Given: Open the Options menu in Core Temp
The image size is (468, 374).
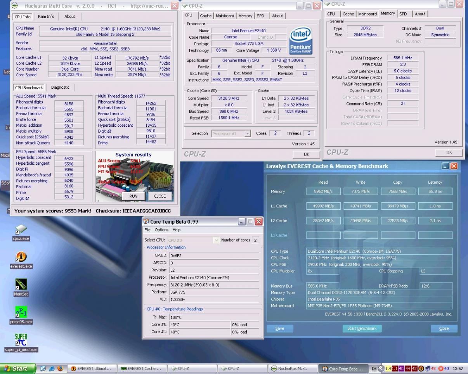Looking at the screenshot, I should coord(161,230).
